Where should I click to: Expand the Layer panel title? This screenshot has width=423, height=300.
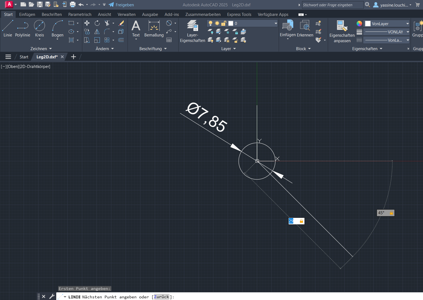click(x=229, y=48)
